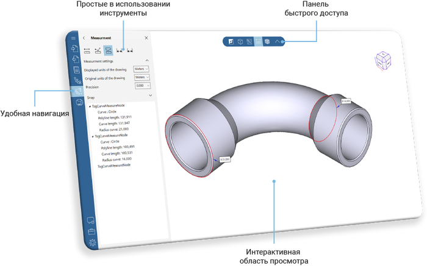This screenshot has width=427, height=266.
Task: Open Original units of the drawing dropdown
Action: pyautogui.click(x=142, y=77)
